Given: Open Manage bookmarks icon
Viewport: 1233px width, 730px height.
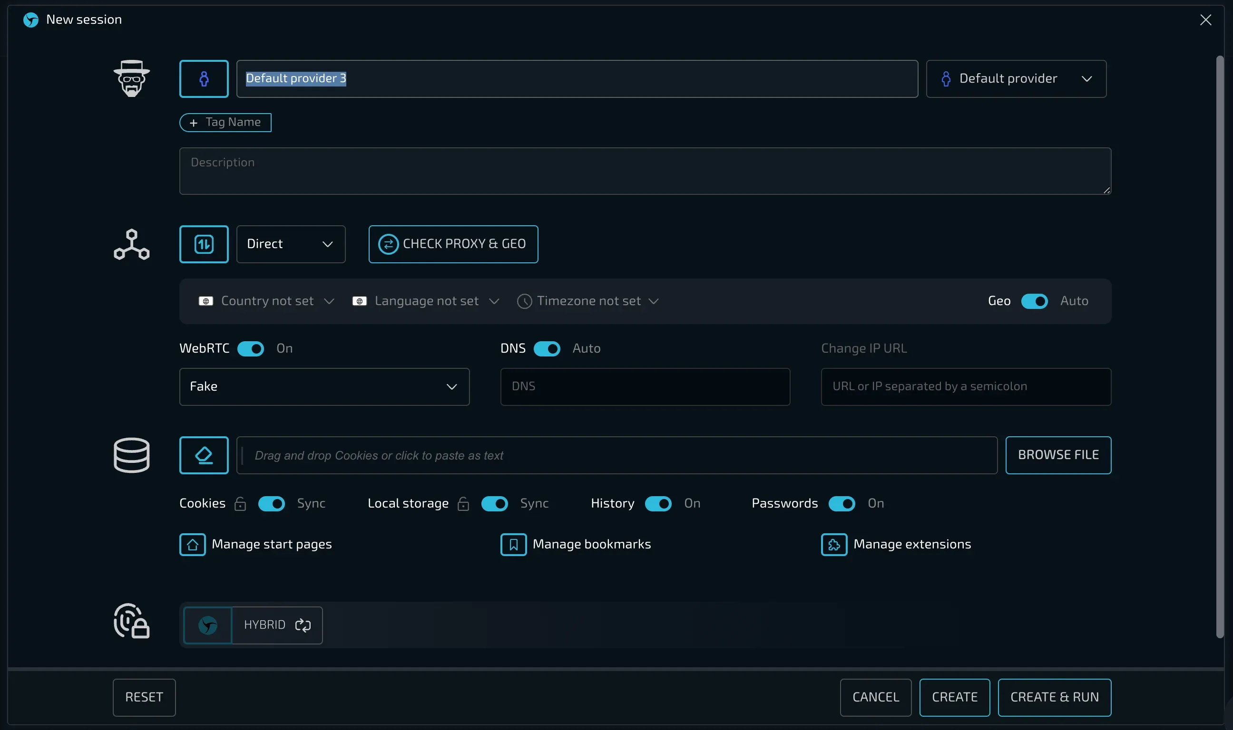Looking at the screenshot, I should 513,544.
